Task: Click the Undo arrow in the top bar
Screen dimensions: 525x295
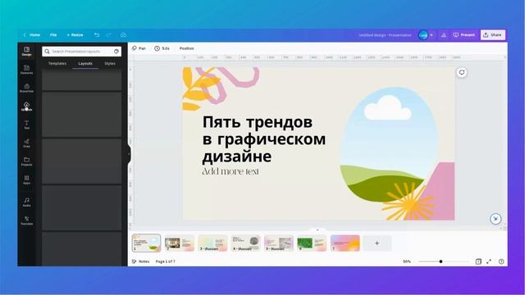Action: tap(97, 34)
